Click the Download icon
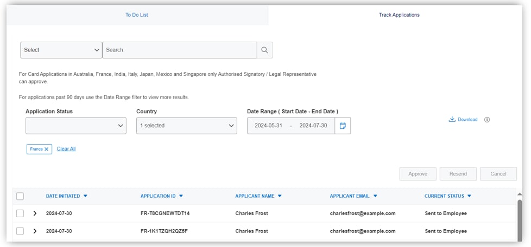Screen dimensions: 531x247 (x=452, y=119)
